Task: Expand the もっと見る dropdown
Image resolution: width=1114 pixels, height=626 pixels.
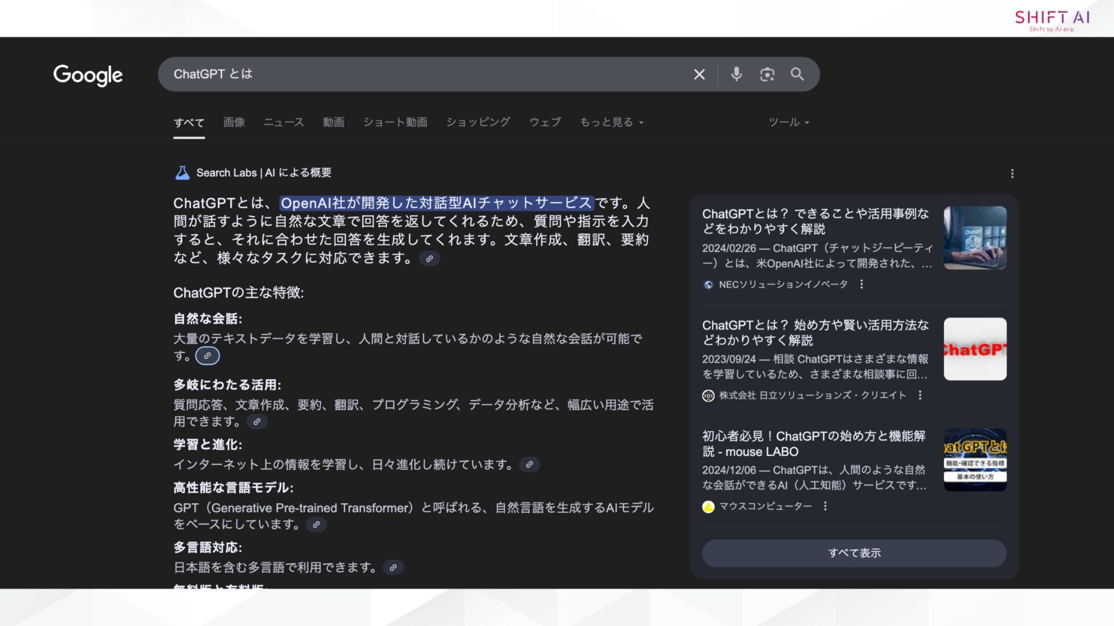Action: (612, 122)
